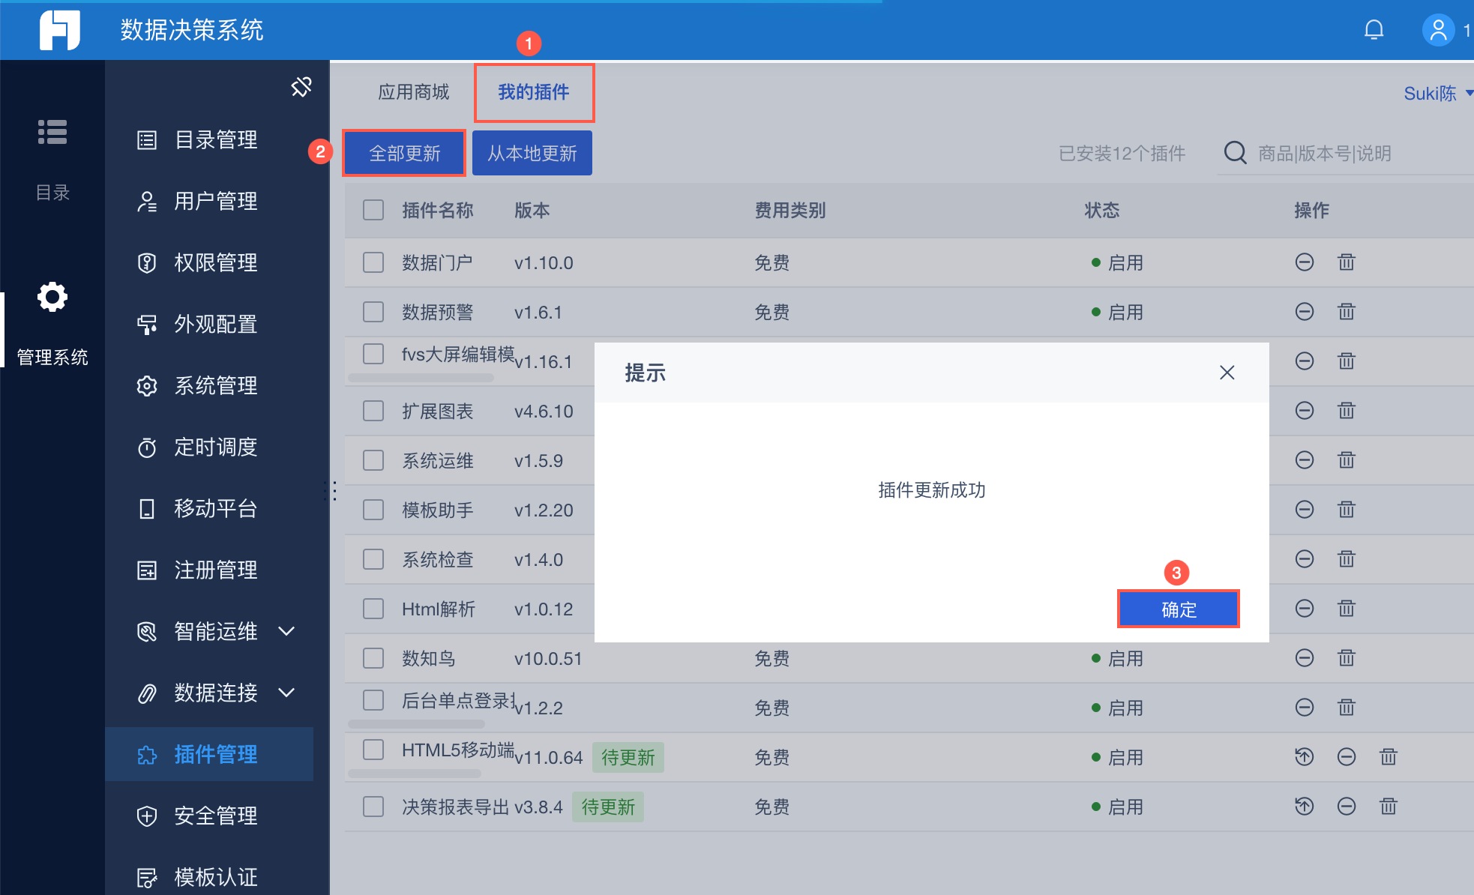Expand the 智能运维 menu chevron

pos(286,631)
